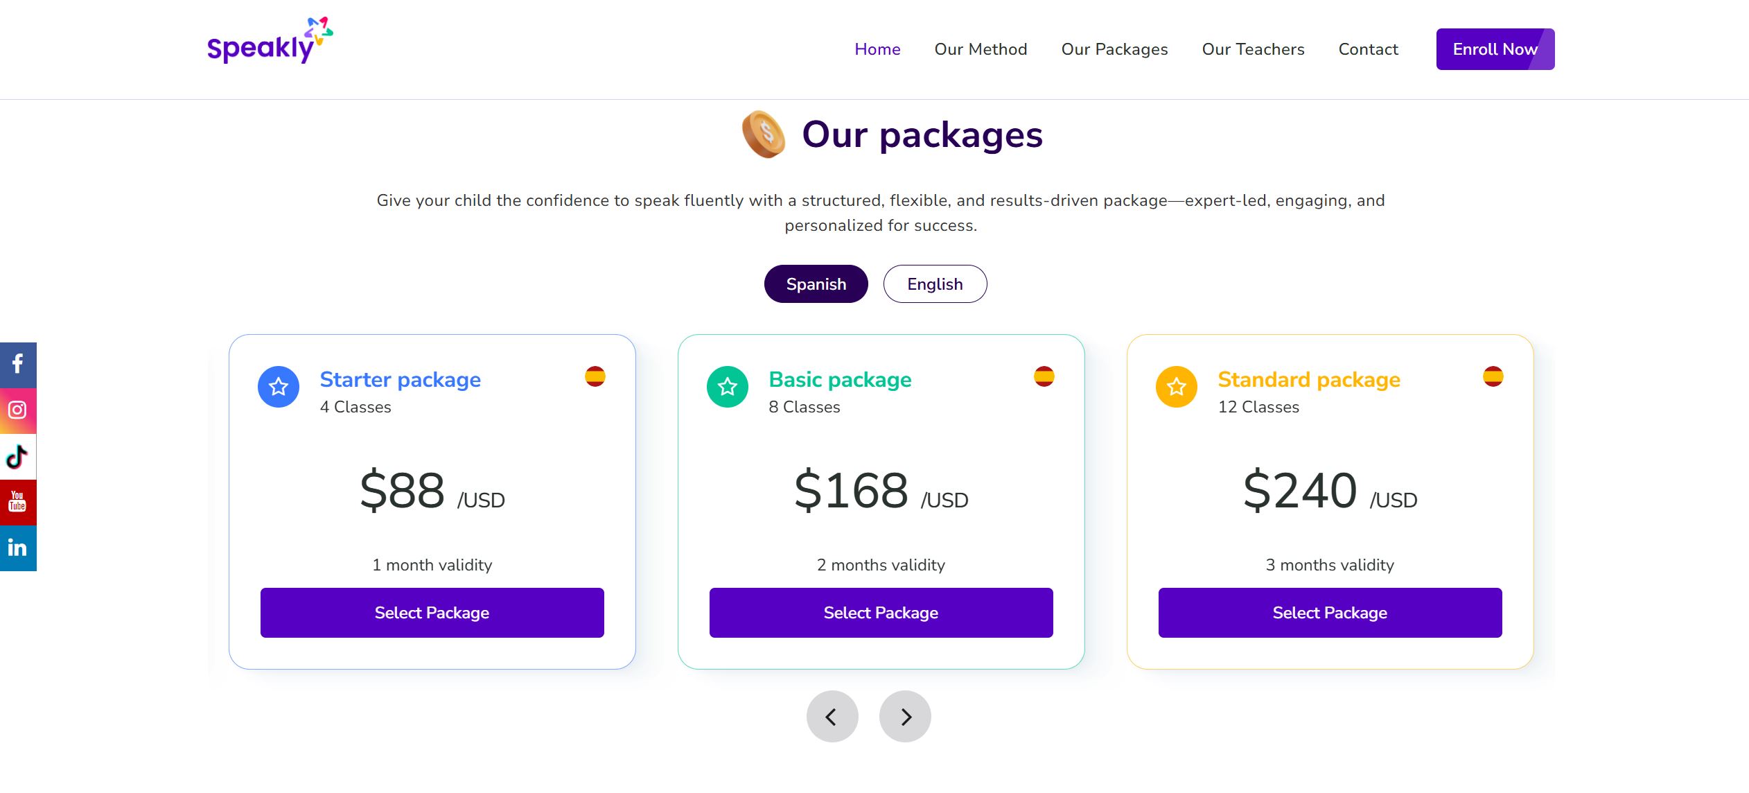Switch packages to Spanish
This screenshot has height=793, width=1749.
pos(816,284)
